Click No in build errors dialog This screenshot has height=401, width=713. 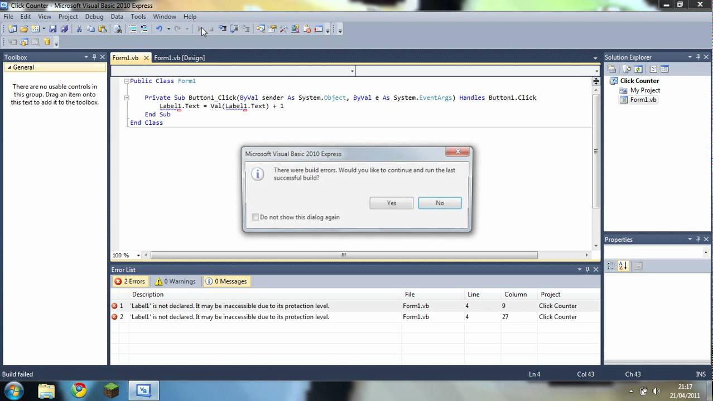[440, 203]
